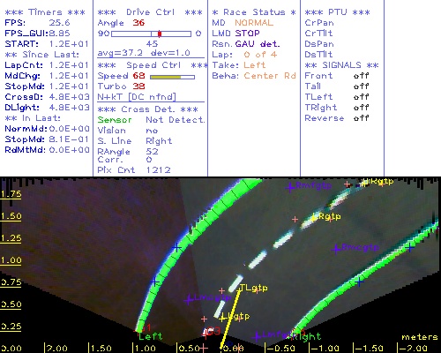Click the purple Lmcgtp cross marker

click(189, 300)
